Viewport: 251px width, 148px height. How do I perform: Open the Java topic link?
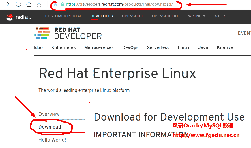click(203, 48)
